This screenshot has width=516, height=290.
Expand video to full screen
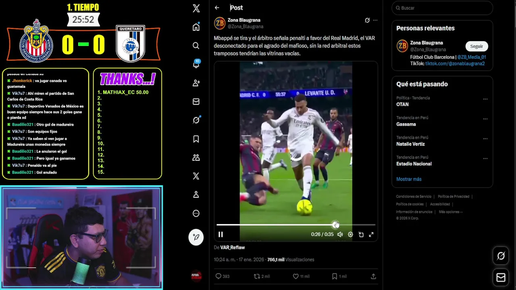[371, 234]
